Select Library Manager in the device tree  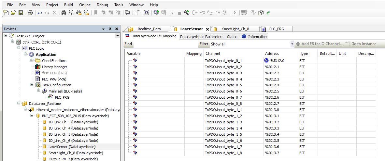tap(54, 67)
